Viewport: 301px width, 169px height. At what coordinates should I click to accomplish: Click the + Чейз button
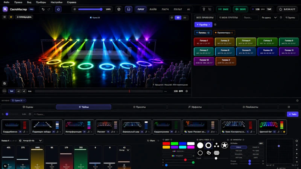[x=293, y=114]
